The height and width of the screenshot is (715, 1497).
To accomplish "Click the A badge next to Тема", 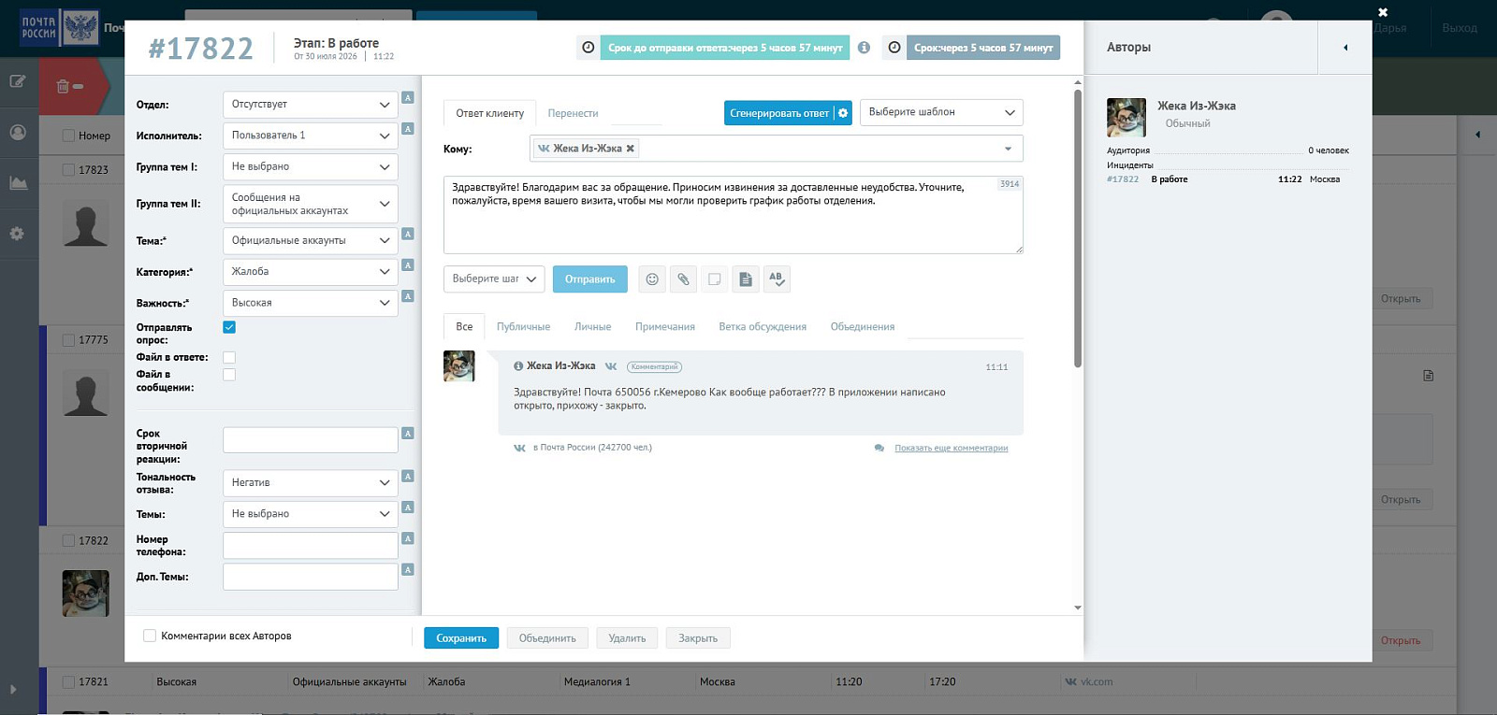I will pyautogui.click(x=408, y=234).
